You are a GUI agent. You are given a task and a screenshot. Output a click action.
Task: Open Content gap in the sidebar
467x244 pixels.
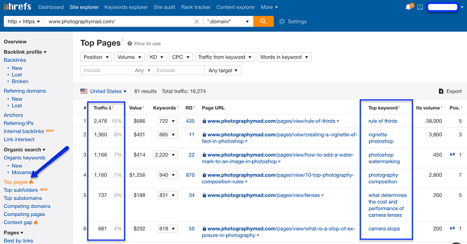tap(18, 222)
